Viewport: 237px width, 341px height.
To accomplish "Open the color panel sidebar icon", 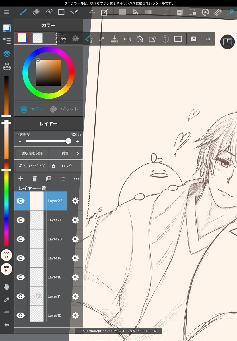I will tap(7, 28).
